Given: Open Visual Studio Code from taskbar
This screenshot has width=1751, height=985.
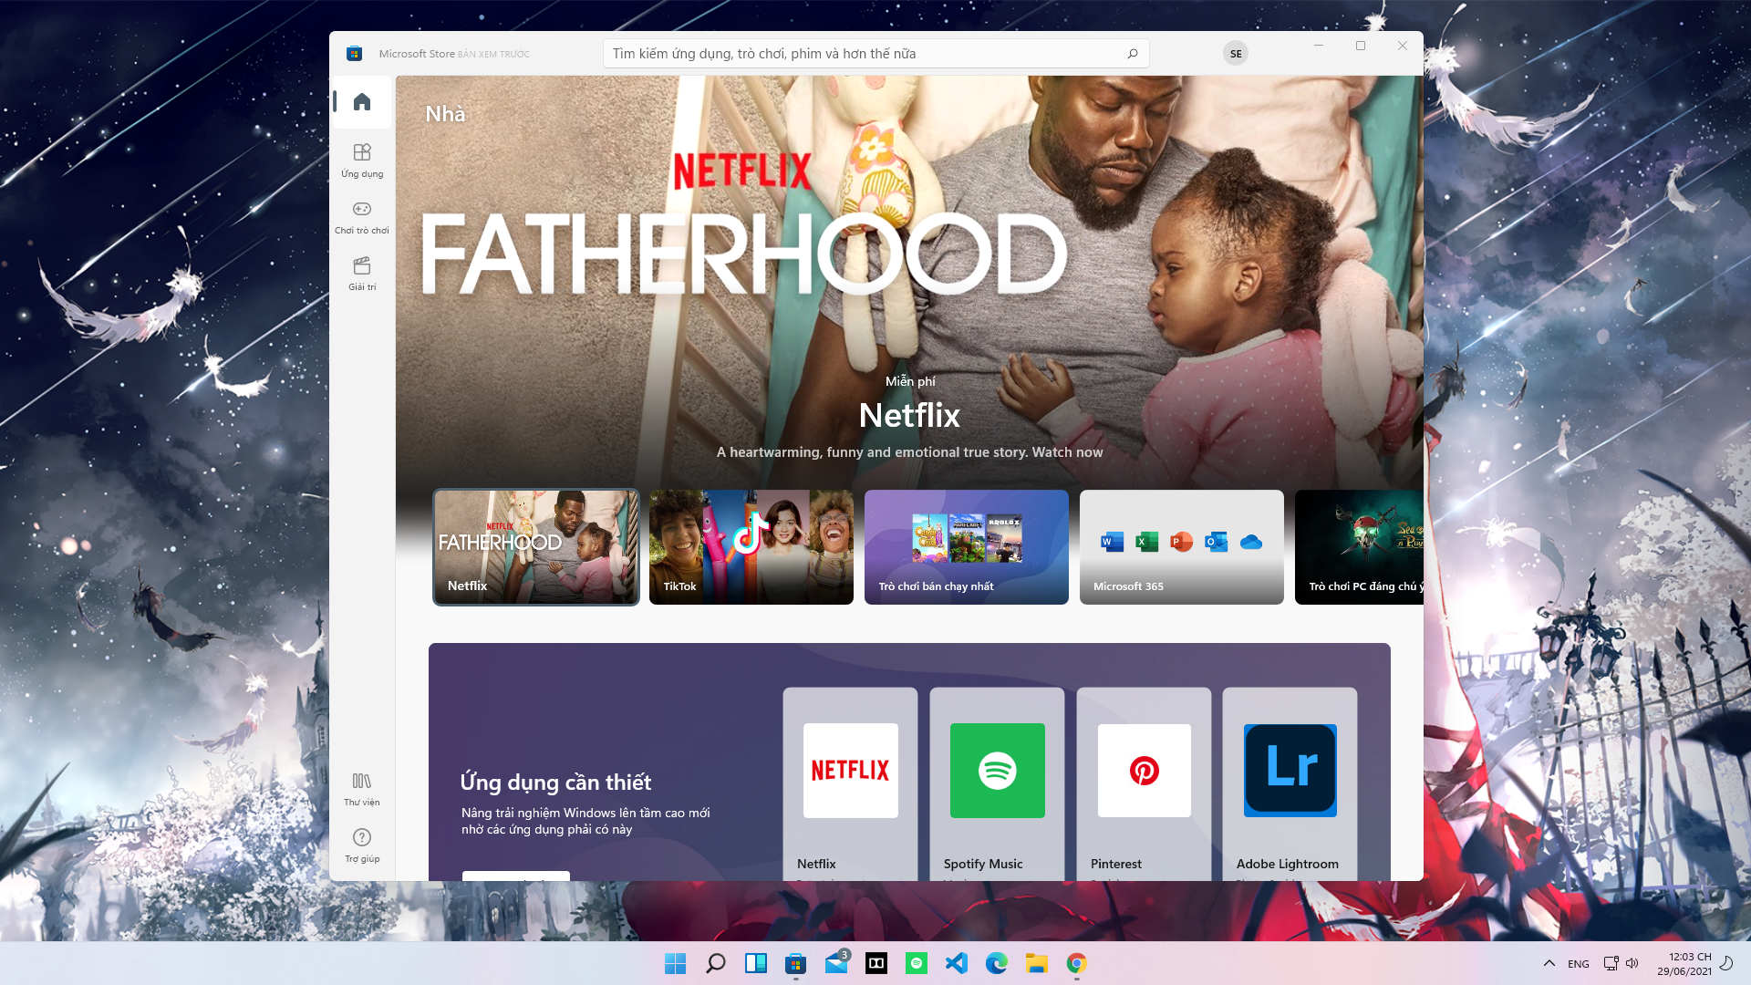Looking at the screenshot, I should click(957, 963).
